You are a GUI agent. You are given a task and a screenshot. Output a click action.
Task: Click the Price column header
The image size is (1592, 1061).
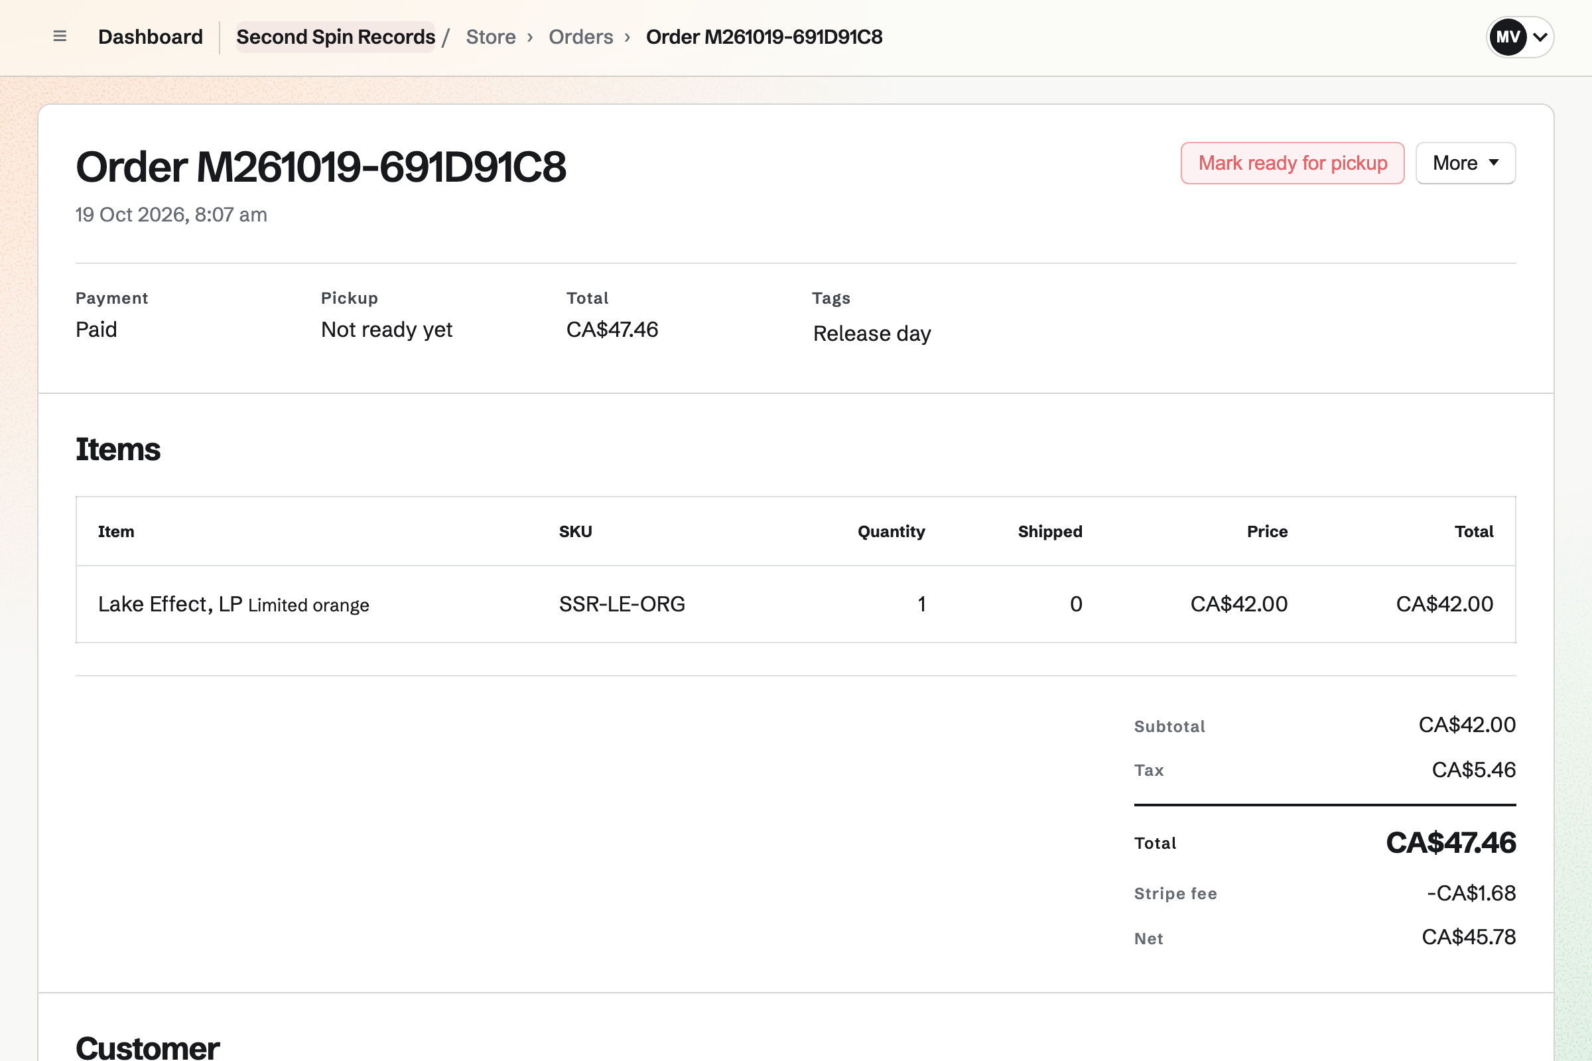1267,531
